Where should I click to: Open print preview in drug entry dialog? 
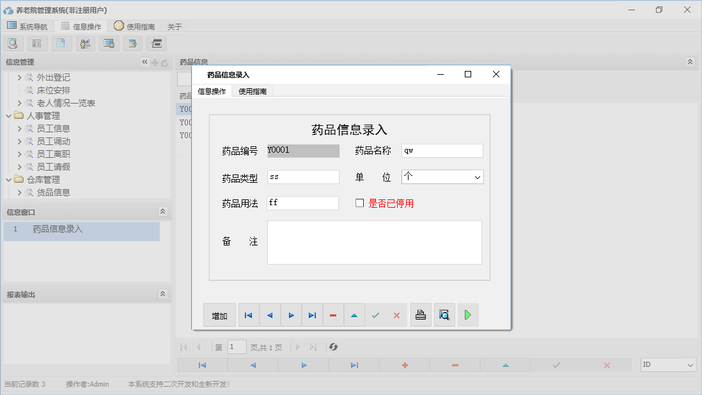tap(444, 314)
